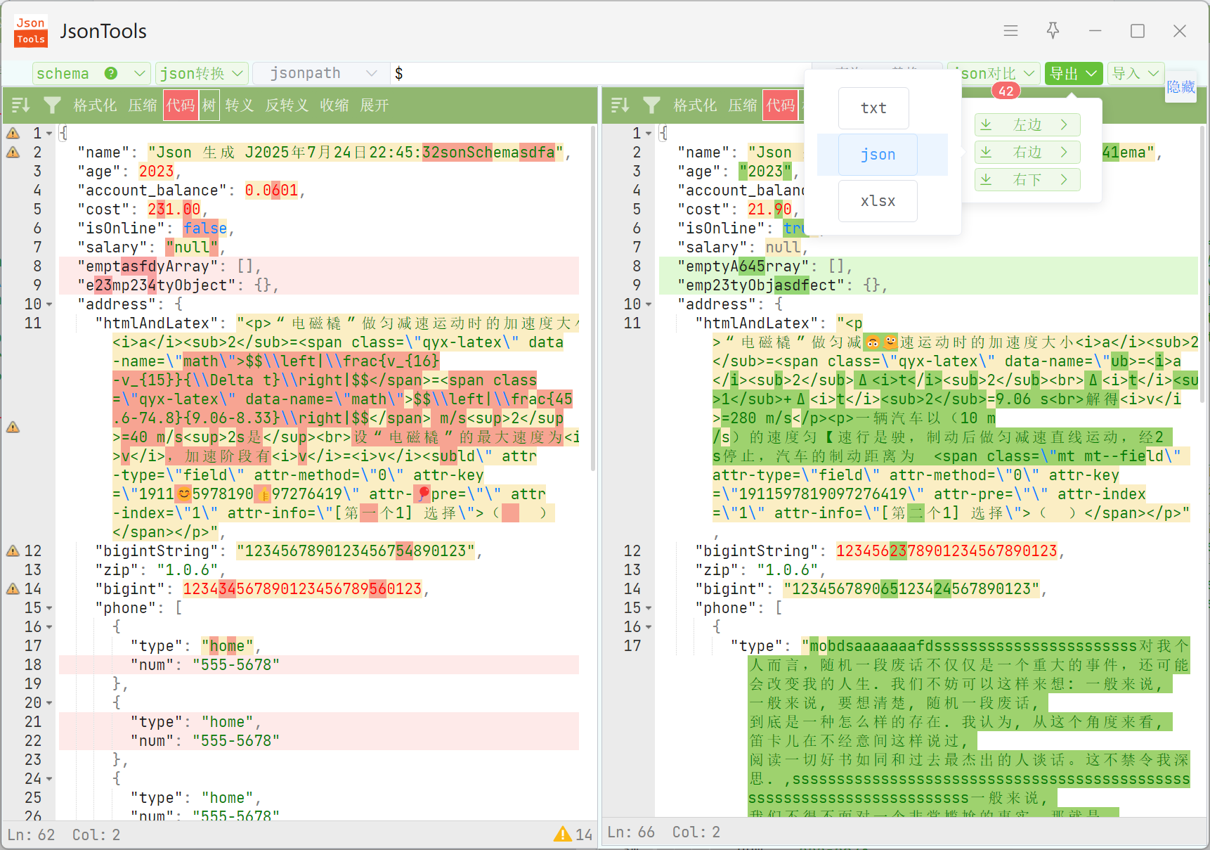Collapse address fold at line 10 right editor
The height and width of the screenshot is (850, 1210).
click(x=649, y=304)
